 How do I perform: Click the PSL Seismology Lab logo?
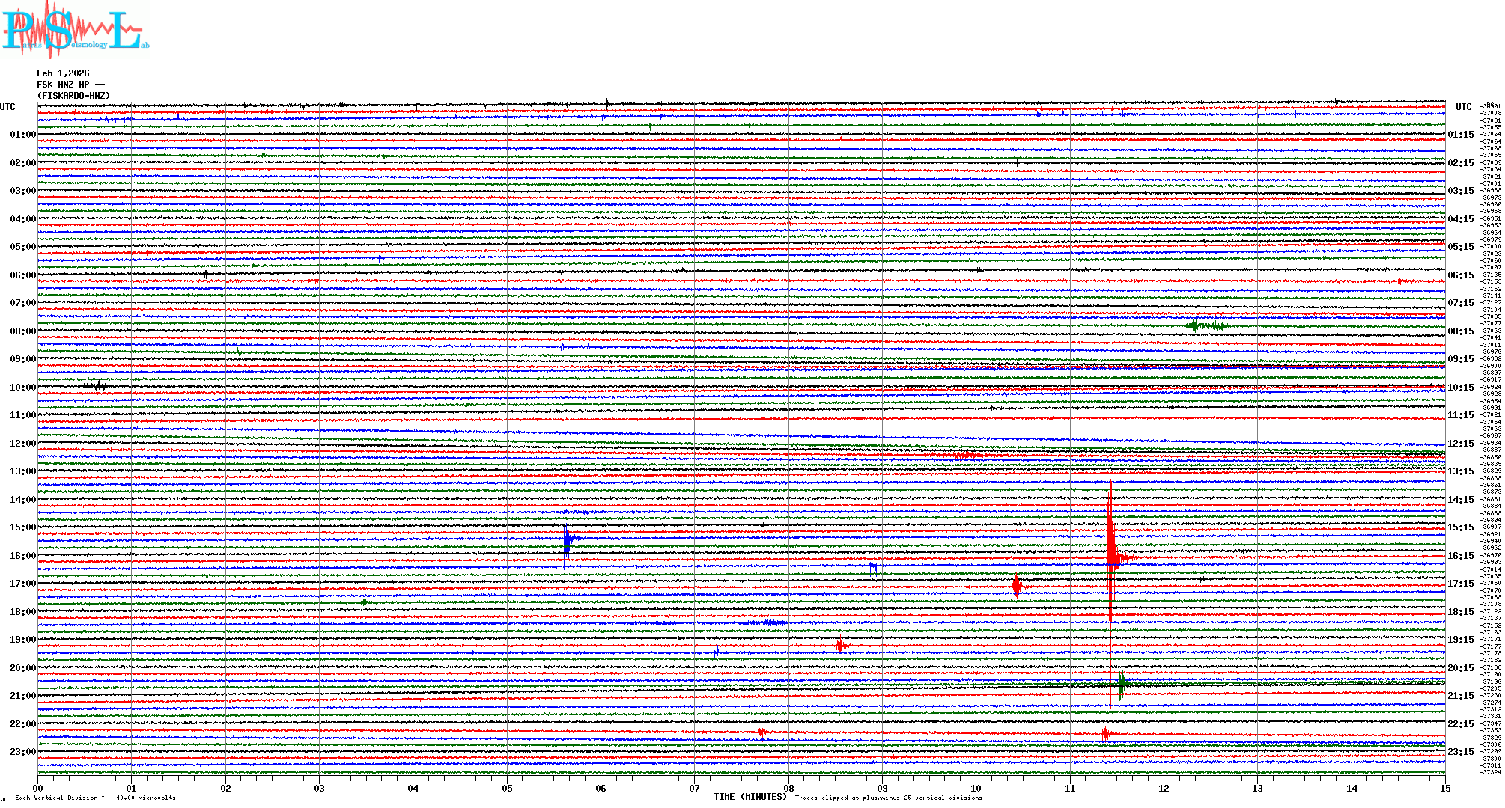click(73, 30)
